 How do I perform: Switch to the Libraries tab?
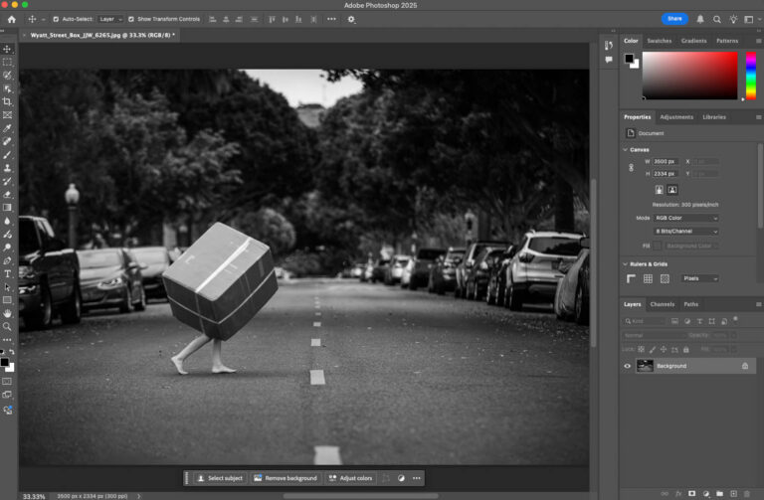point(714,117)
